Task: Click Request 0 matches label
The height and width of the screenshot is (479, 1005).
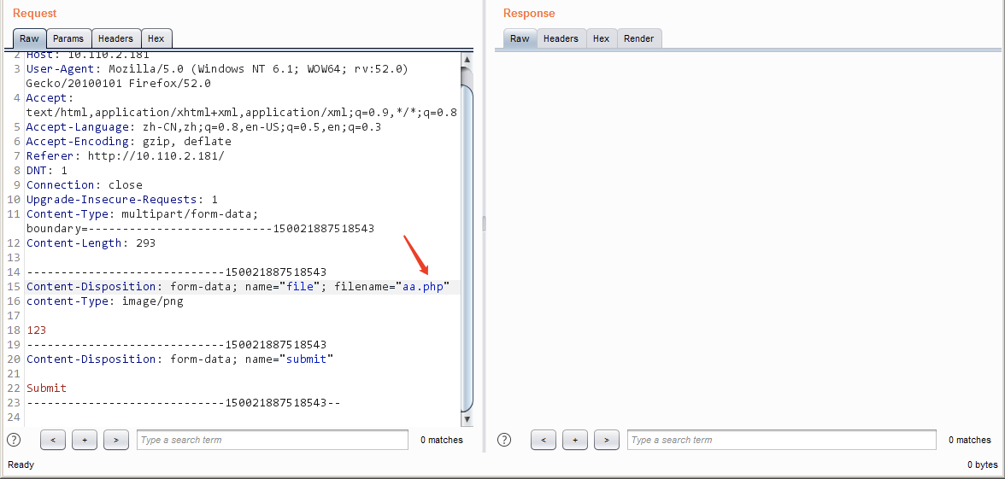Action: (442, 440)
